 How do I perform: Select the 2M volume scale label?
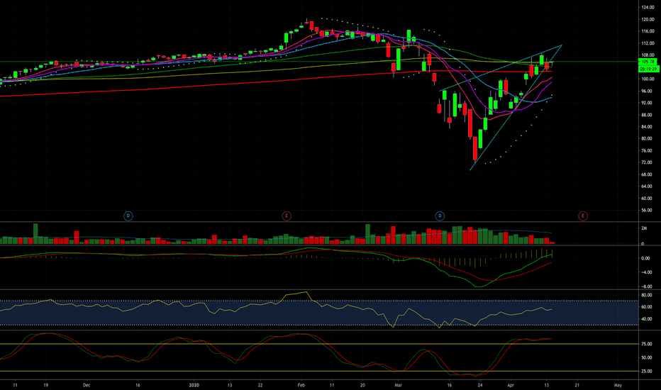click(x=644, y=228)
